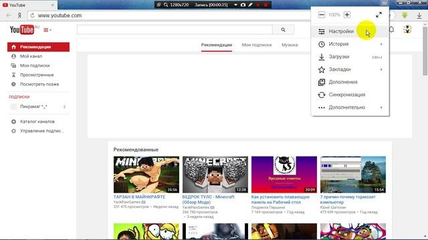Open the account avatar

click(x=407, y=29)
